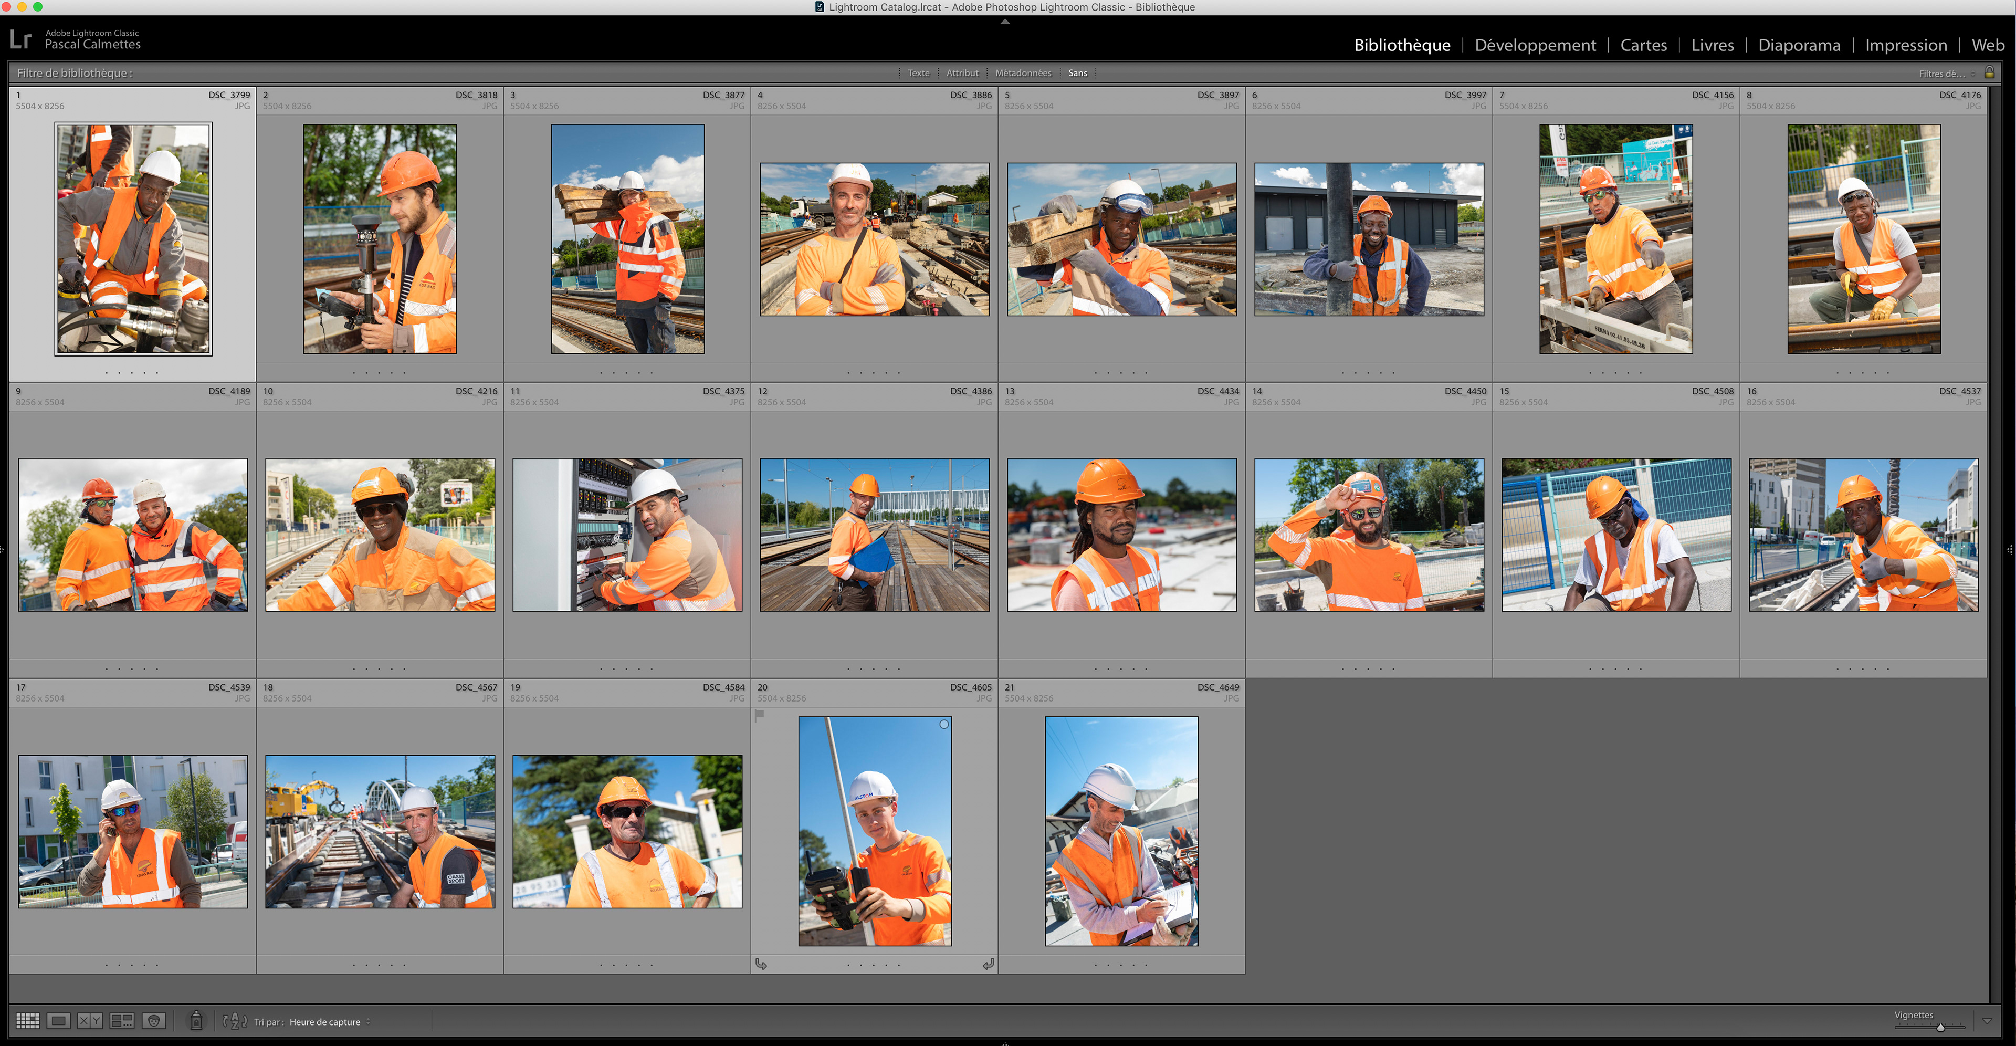2016x1046 pixels.
Task: Open the People face view icon
Action: point(154,1021)
